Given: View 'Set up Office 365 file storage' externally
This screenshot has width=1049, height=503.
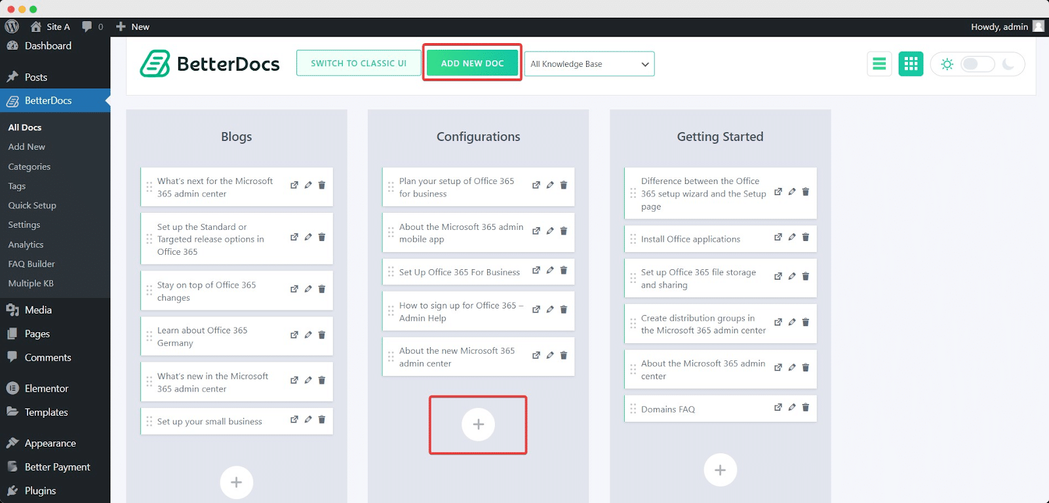Looking at the screenshot, I should click(x=778, y=276).
